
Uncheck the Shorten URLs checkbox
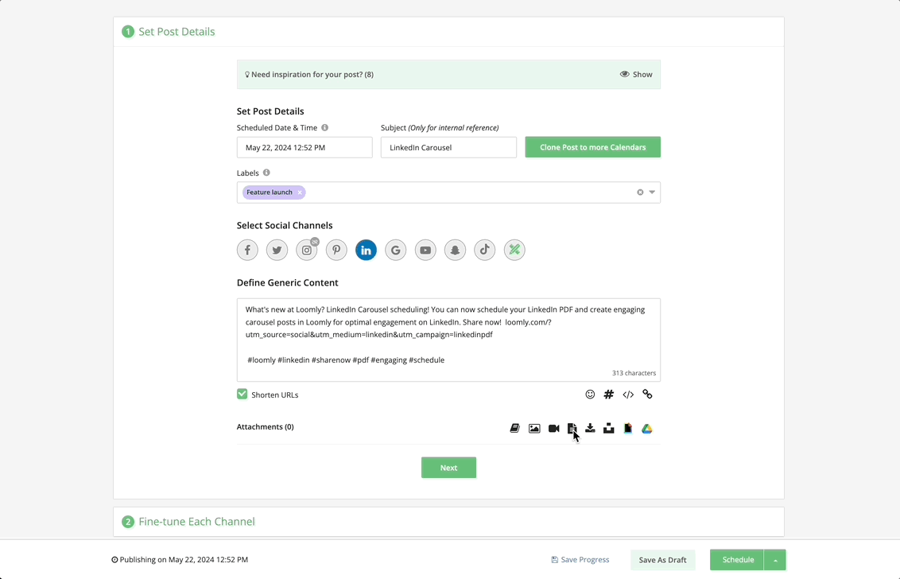click(242, 394)
